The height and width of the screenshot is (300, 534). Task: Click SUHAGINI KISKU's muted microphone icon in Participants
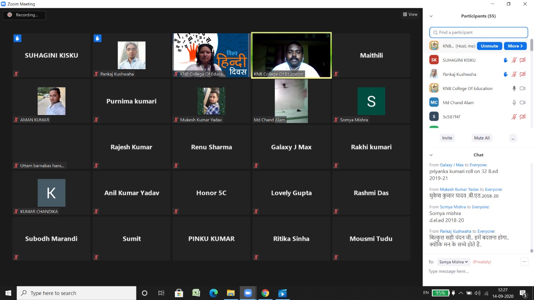[514, 60]
